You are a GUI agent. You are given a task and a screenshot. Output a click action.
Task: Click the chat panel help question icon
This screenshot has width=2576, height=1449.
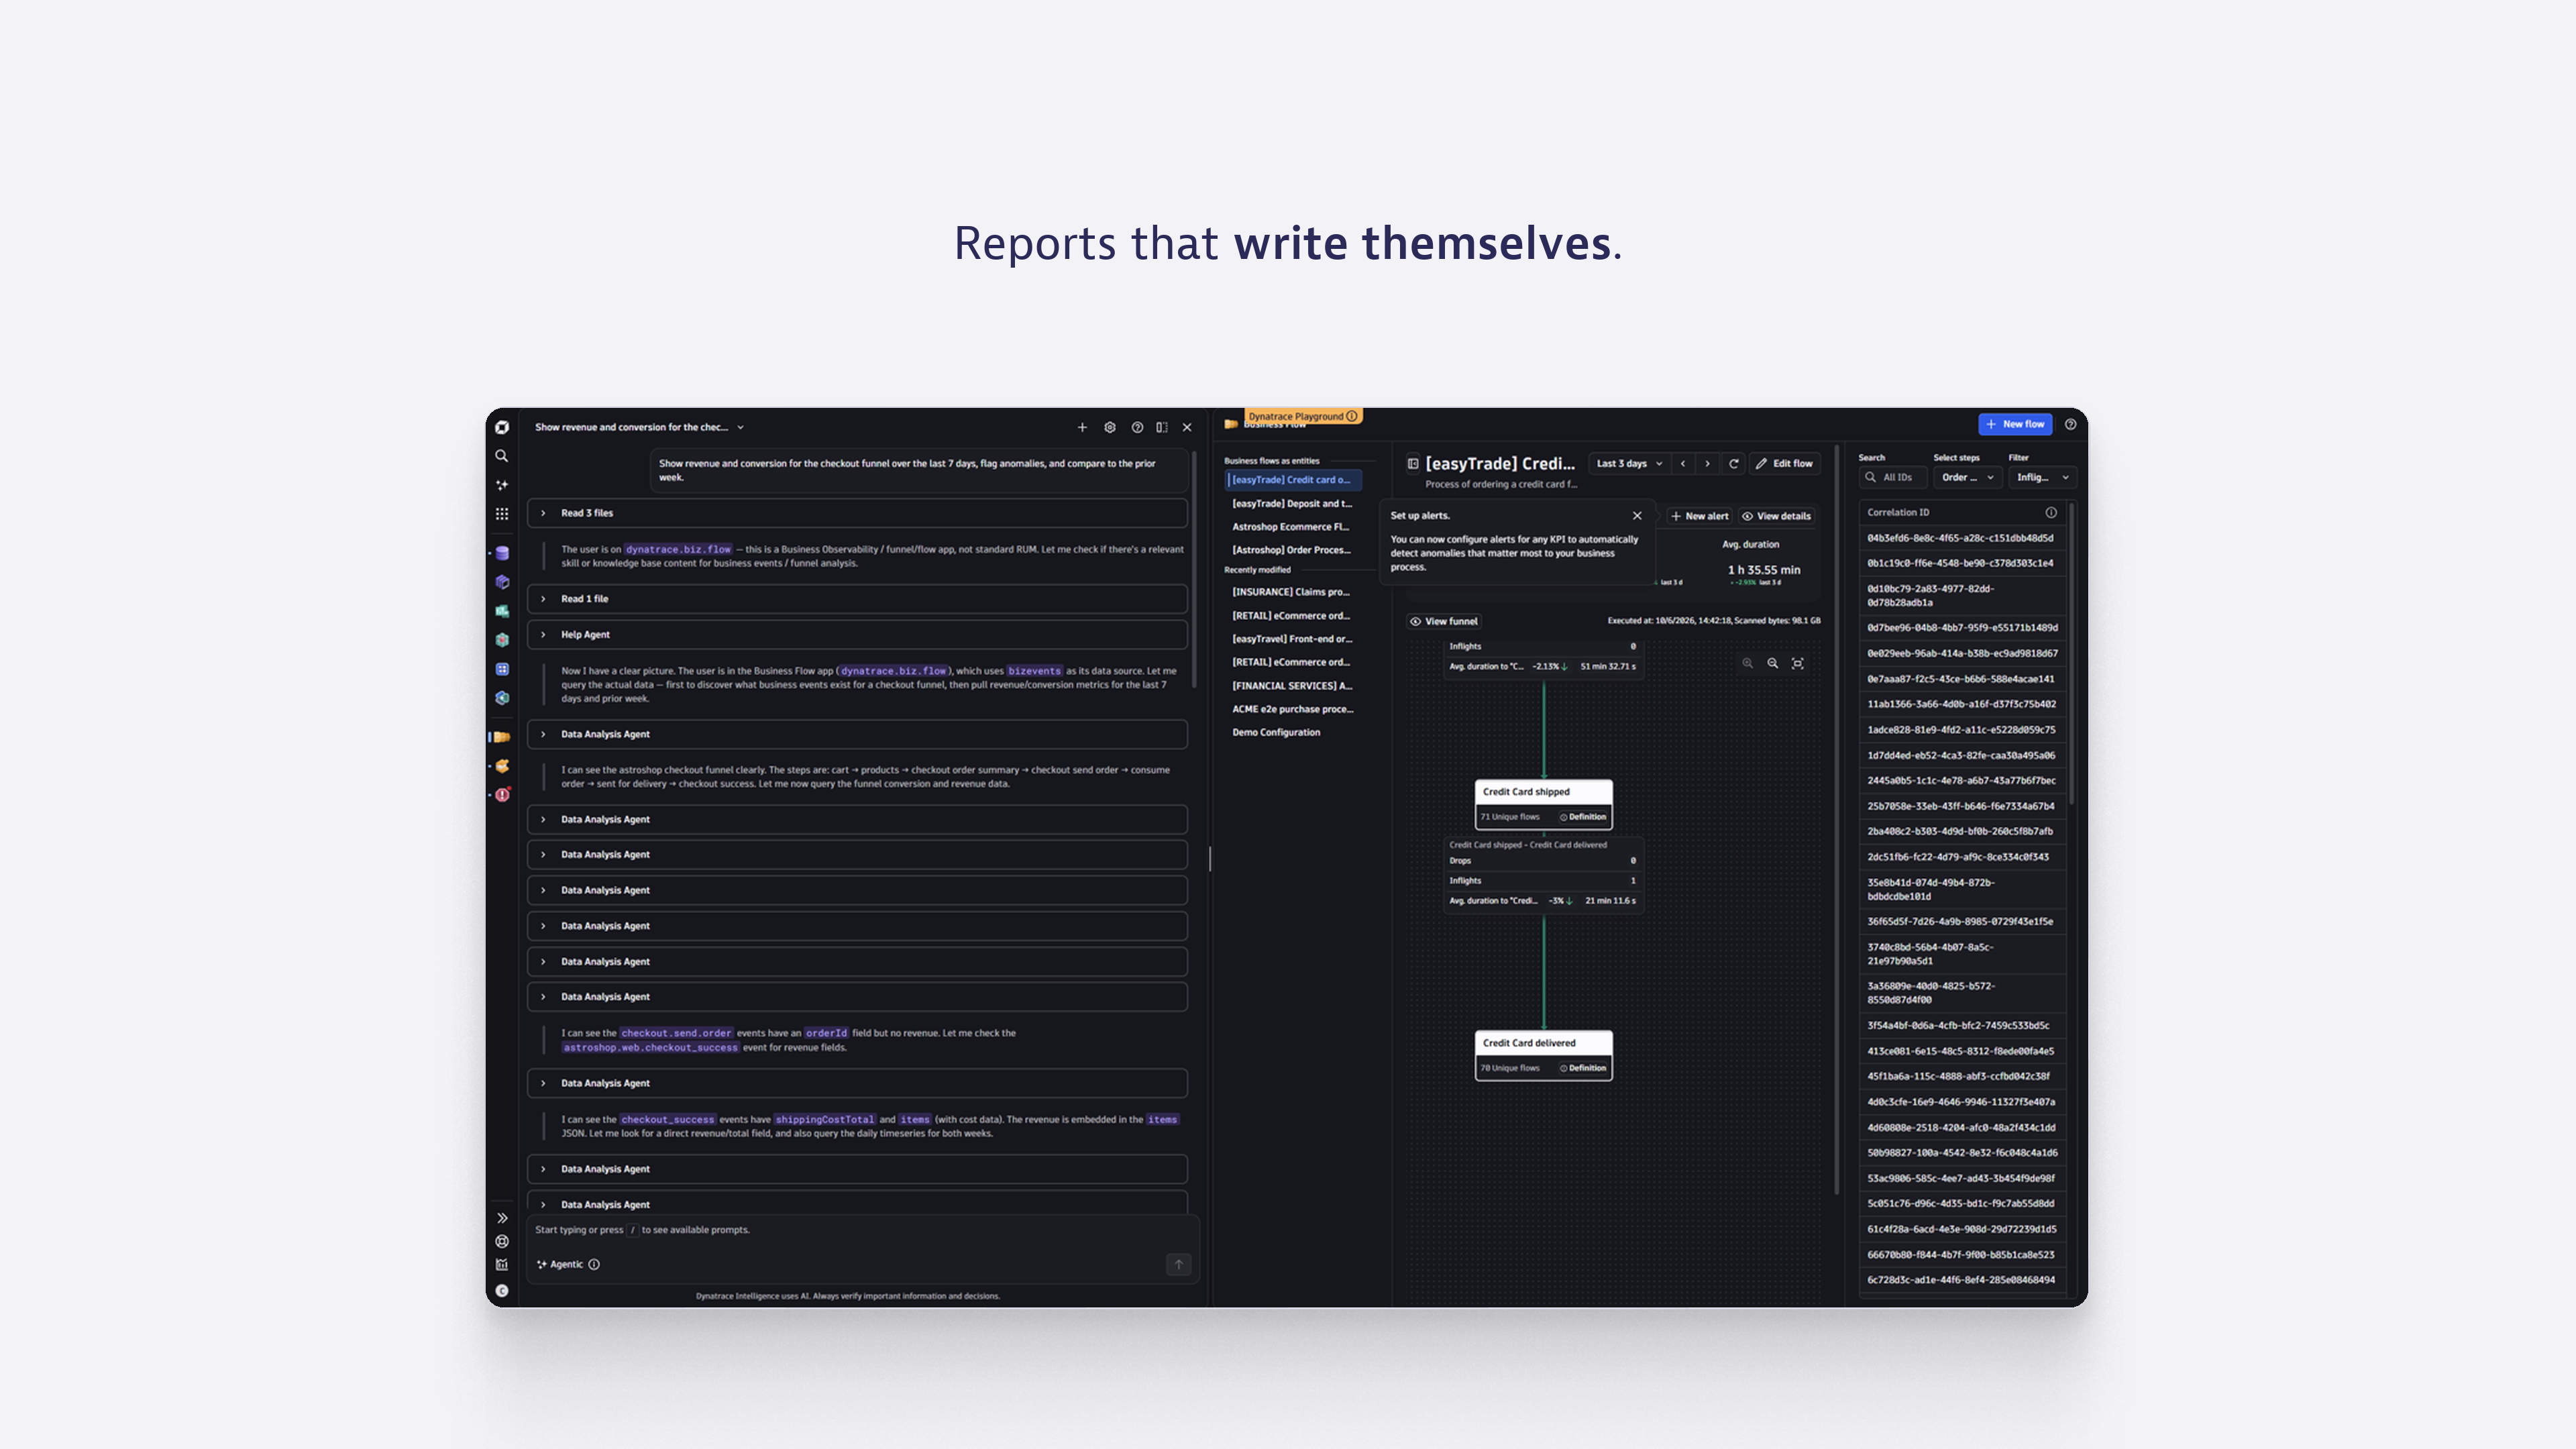pyautogui.click(x=1137, y=427)
